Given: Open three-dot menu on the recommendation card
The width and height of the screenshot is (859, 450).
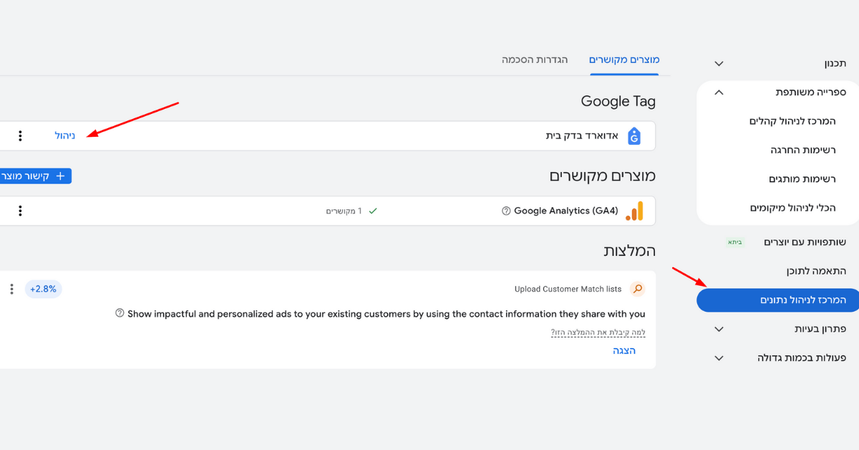Looking at the screenshot, I should tap(11, 289).
